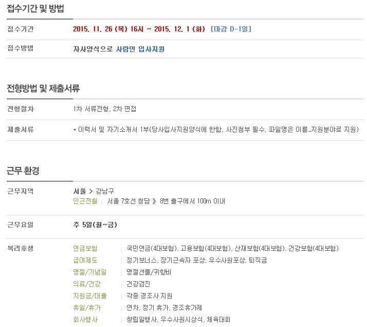The image size is (367, 327).
Task: Click the 강남구 district text
Action: [105, 191]
